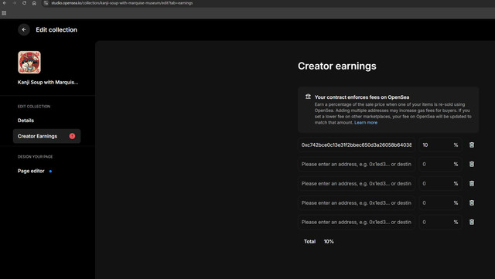The width and height of the screenshot is (495, 279).
Task: Click the third row percentage field
Action: click(440, 183)
